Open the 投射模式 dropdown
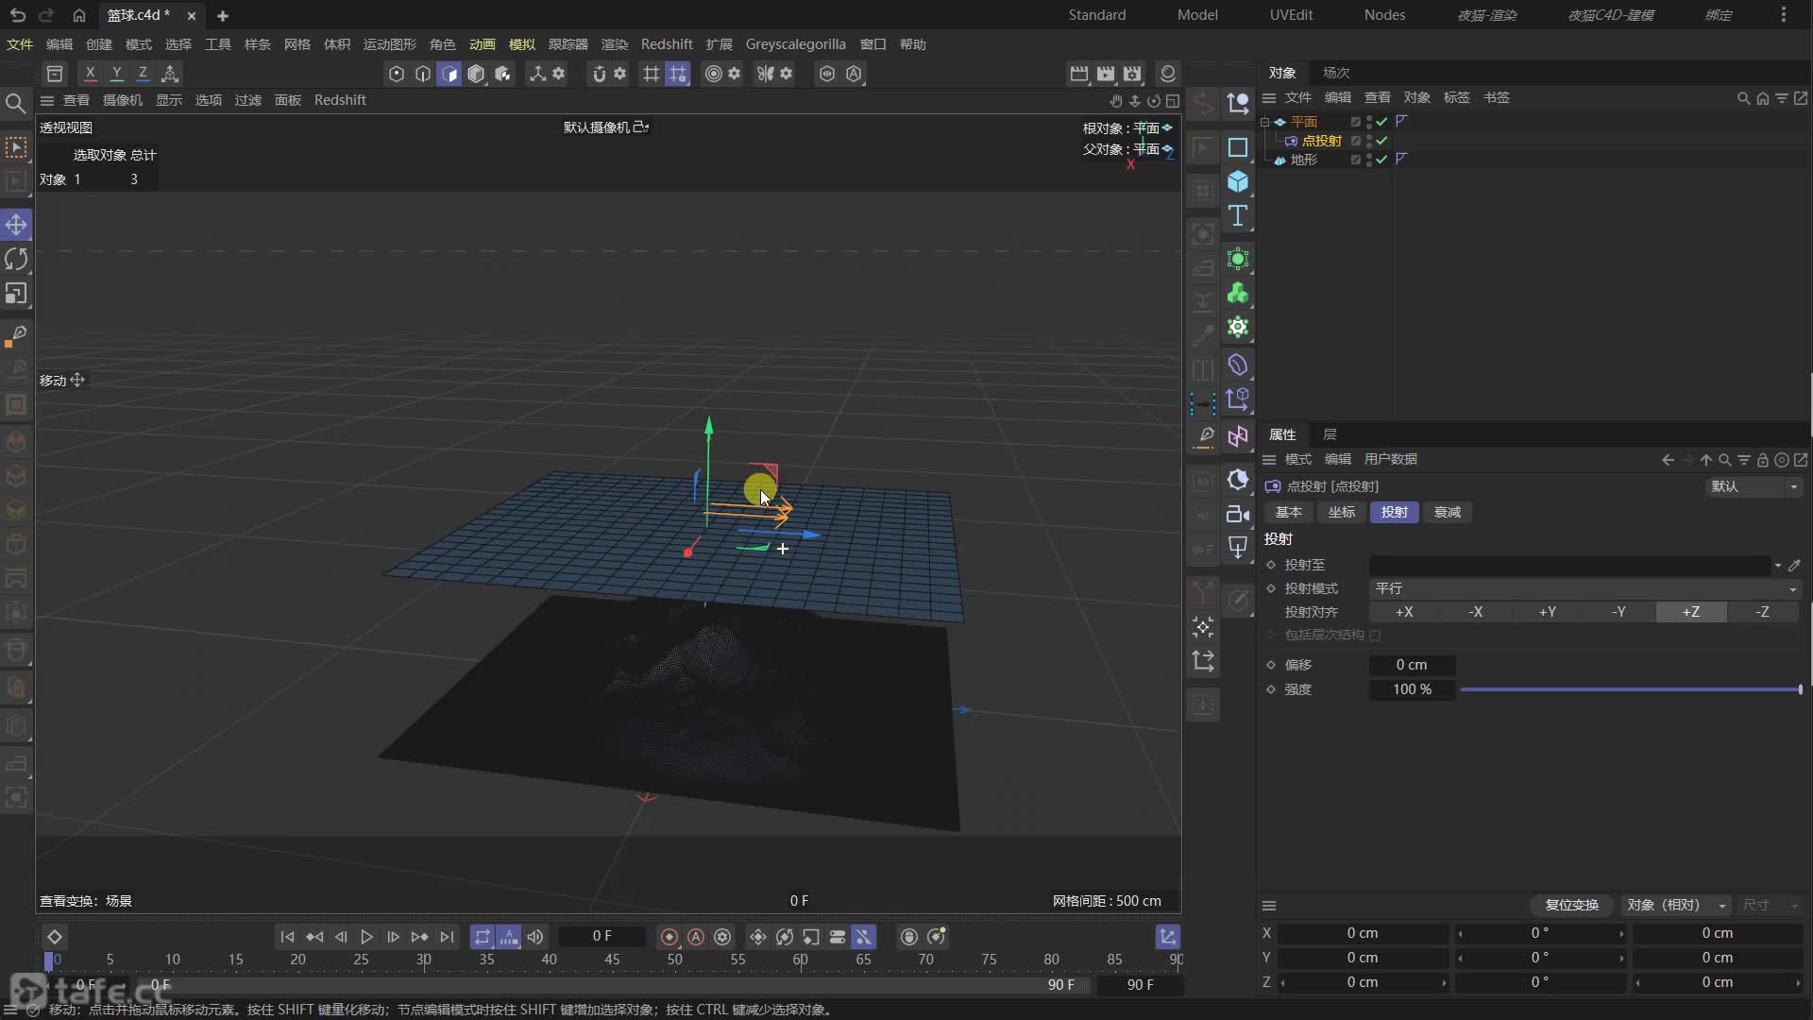 tap(1585, 588)
